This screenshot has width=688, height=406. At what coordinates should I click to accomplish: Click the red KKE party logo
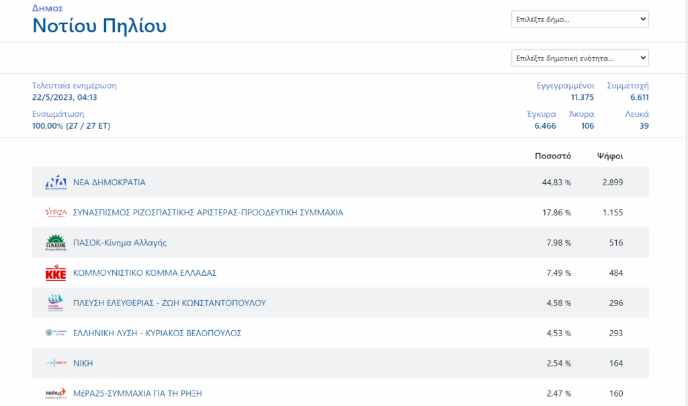[55, 273]
